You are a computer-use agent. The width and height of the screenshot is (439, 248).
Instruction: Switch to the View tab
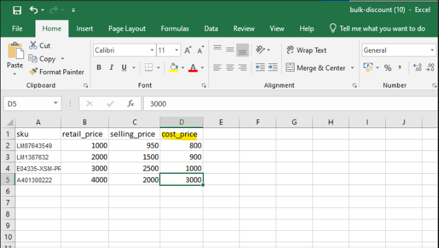[277, 29]
